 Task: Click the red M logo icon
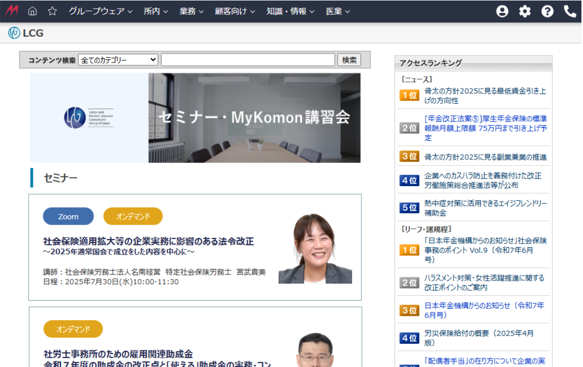(x=11, y=11)
